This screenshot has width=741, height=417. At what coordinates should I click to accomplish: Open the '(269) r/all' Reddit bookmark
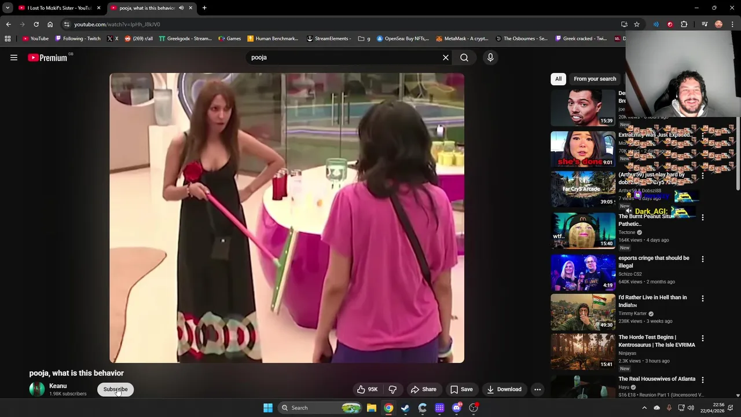click(138, 39)
